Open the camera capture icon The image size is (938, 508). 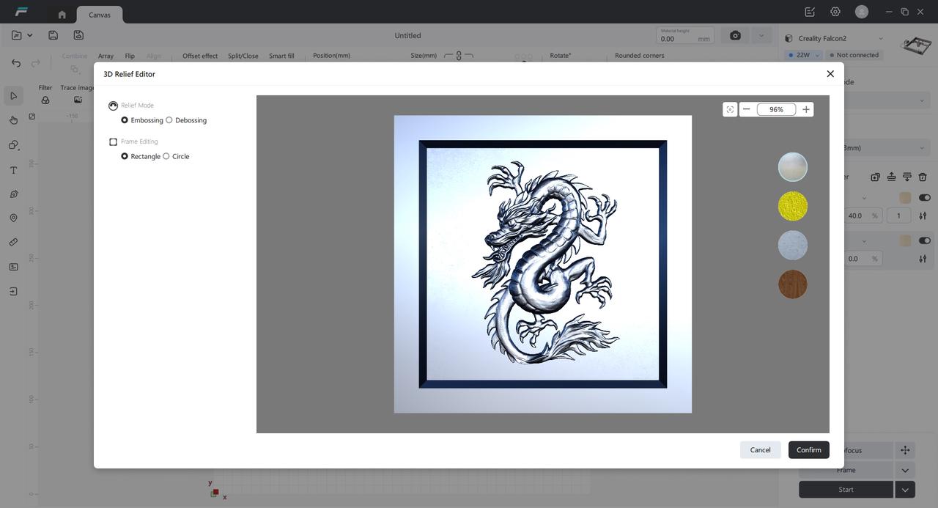coord(735,36)
